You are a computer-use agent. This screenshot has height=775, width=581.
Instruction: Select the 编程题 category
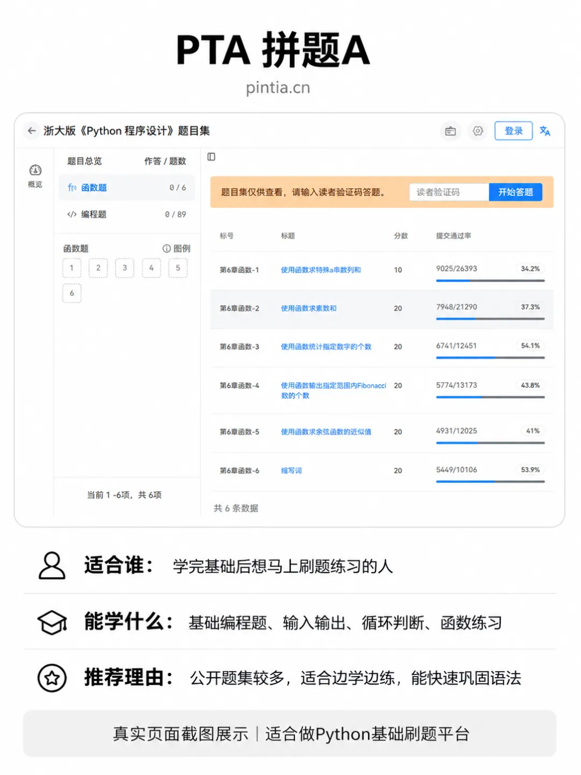point(126,214)
